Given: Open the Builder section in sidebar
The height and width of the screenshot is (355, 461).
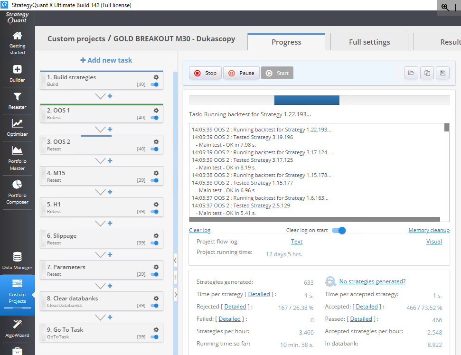Looking at the screenshot, I should [17, 73].
